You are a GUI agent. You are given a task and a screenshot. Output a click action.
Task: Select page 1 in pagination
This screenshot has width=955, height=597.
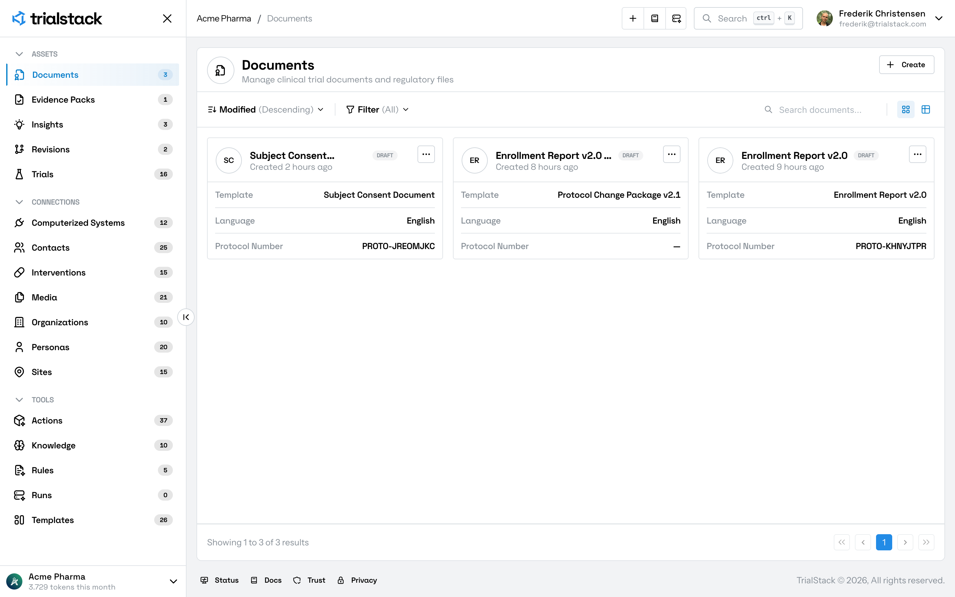[x=884, y=542]
